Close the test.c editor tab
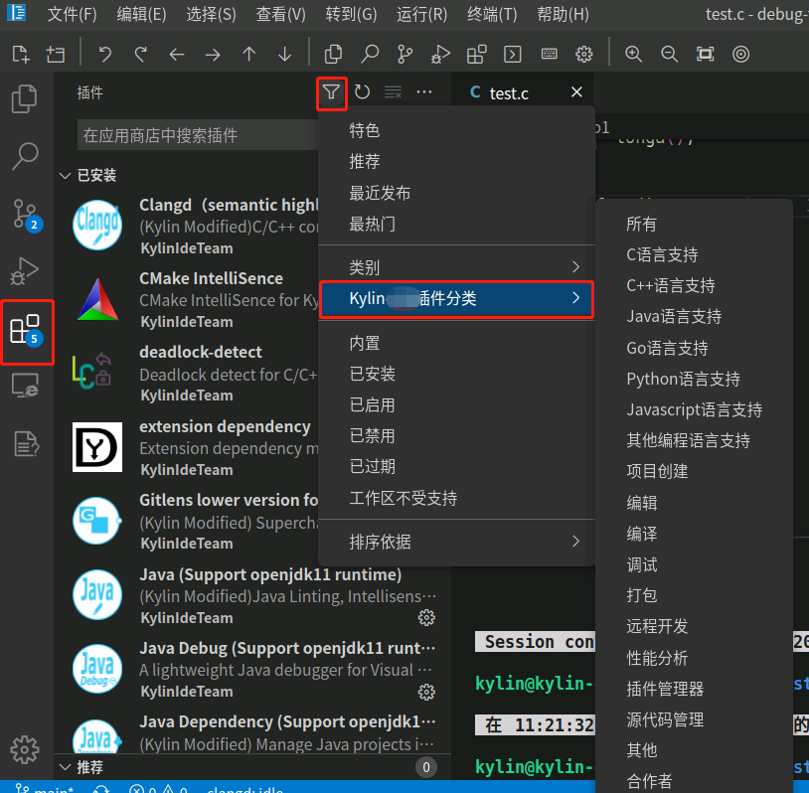 pos(576,92)
